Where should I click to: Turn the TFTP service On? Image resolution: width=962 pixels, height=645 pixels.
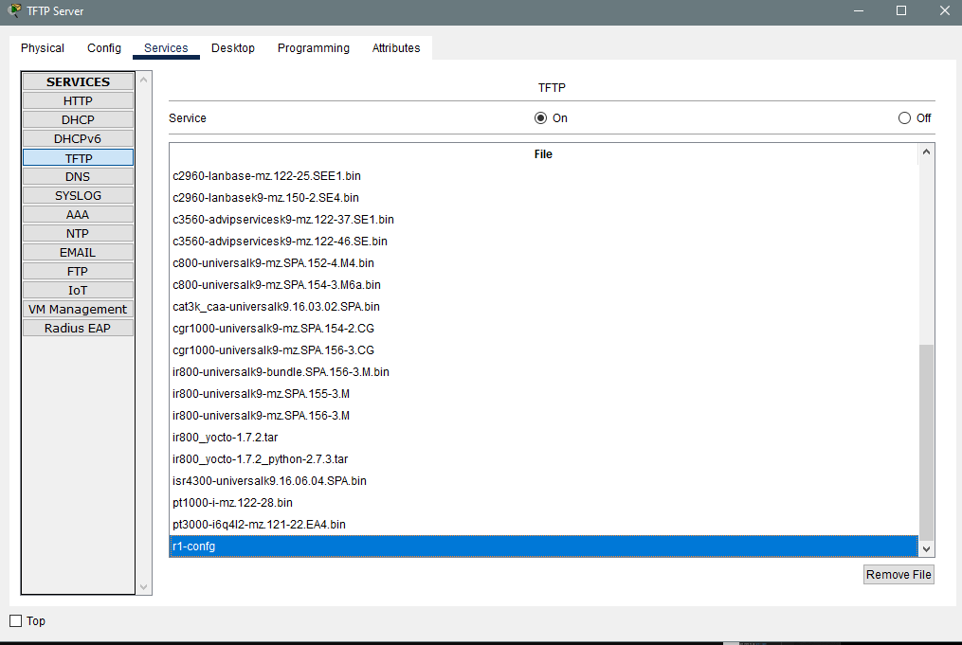pyautogui.click(x=540, y=117)
